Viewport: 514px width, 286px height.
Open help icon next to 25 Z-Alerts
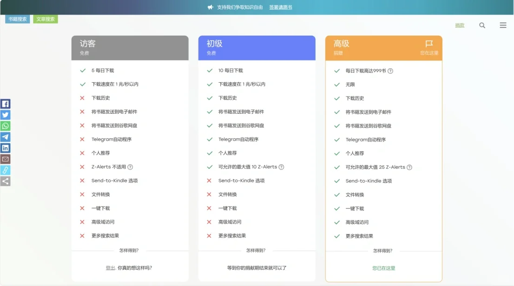point(409,168)
